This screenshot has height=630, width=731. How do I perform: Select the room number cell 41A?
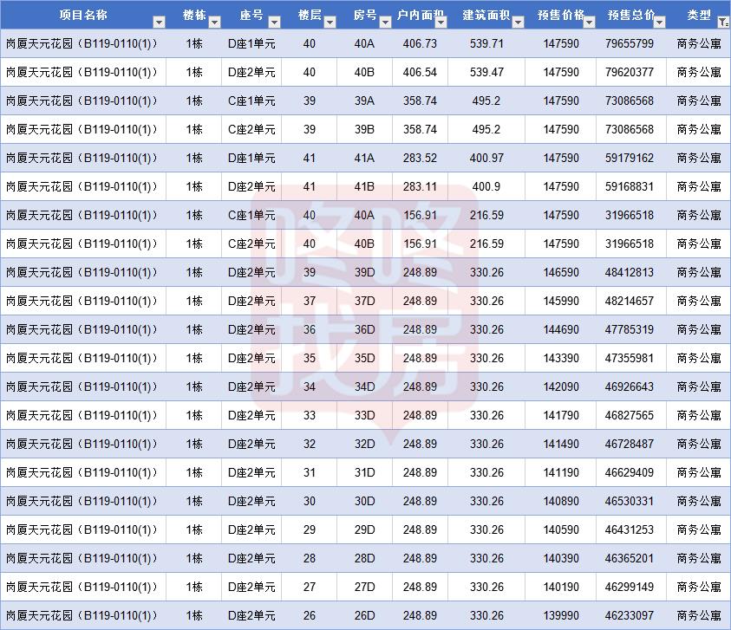pos(364,158)
